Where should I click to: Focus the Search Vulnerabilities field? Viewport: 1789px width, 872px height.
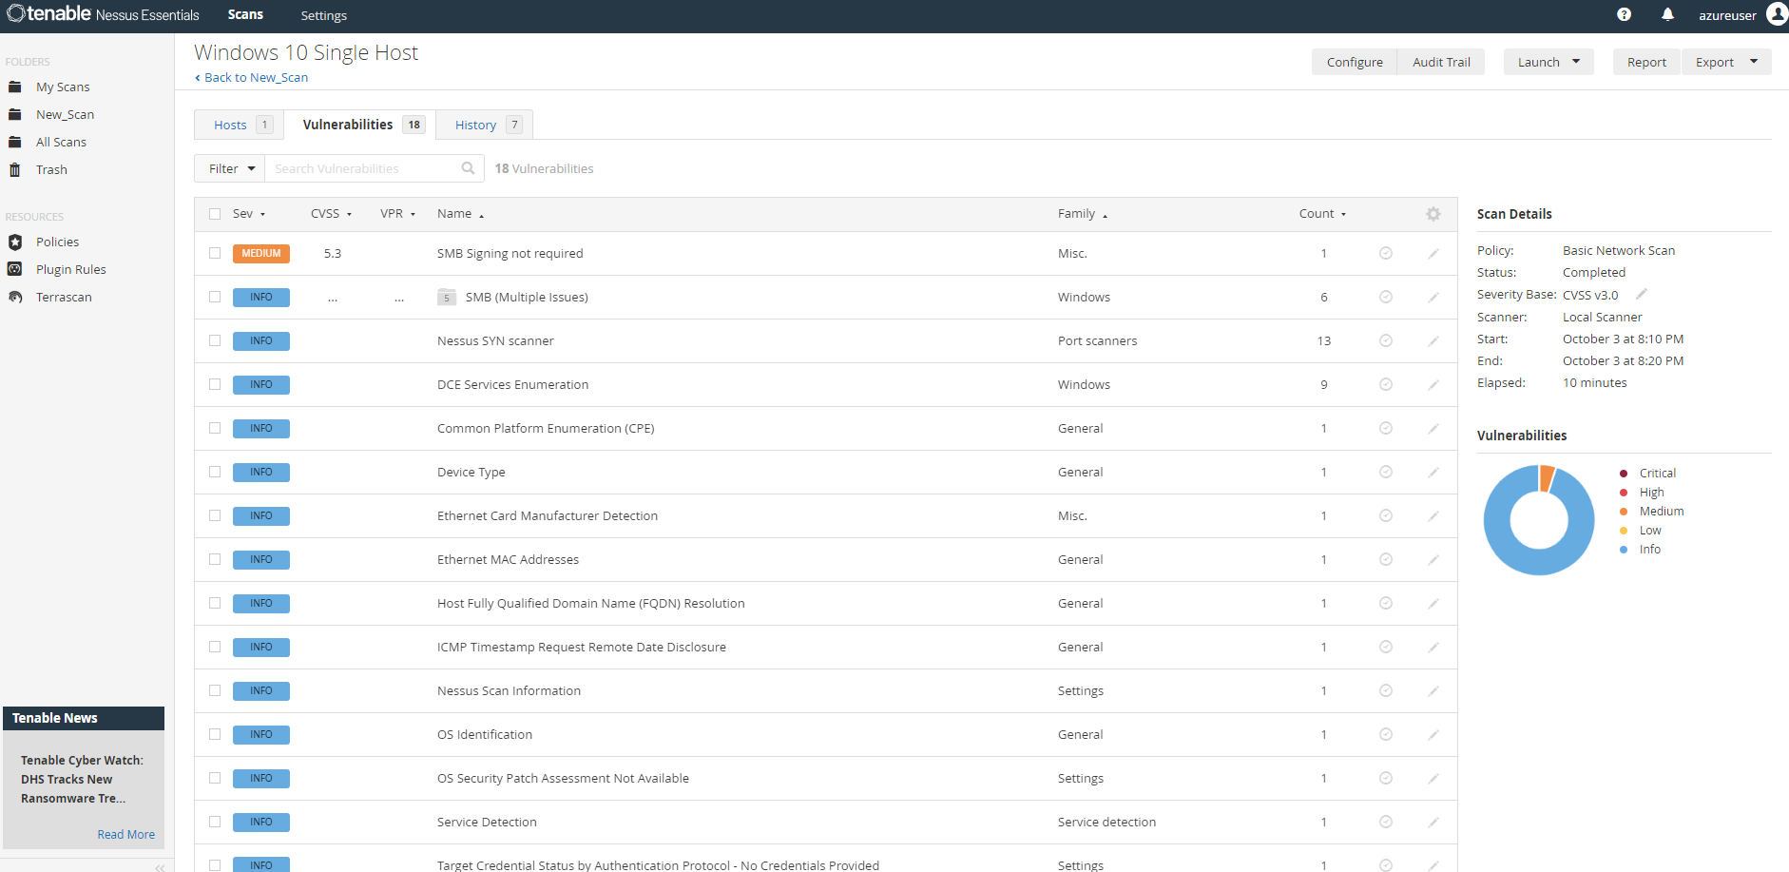click(375, 168)
